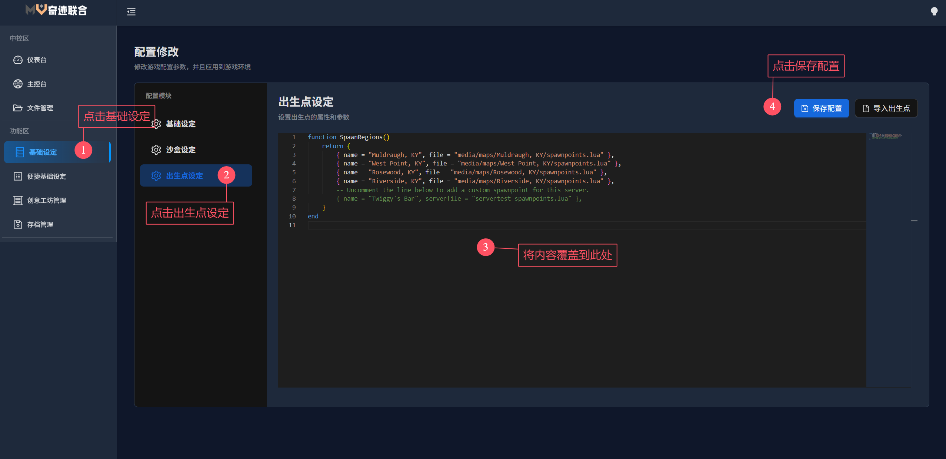
Task: Select the 出生点设定 module entry
Action: coord(184,176)
